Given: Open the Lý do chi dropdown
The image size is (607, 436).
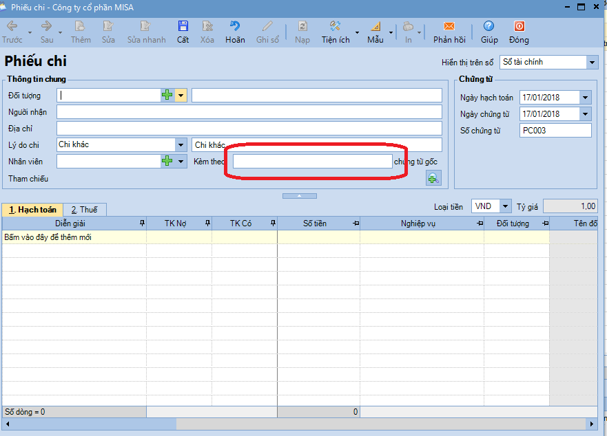Looking at the screenshot, I should (x=181, y=145).
